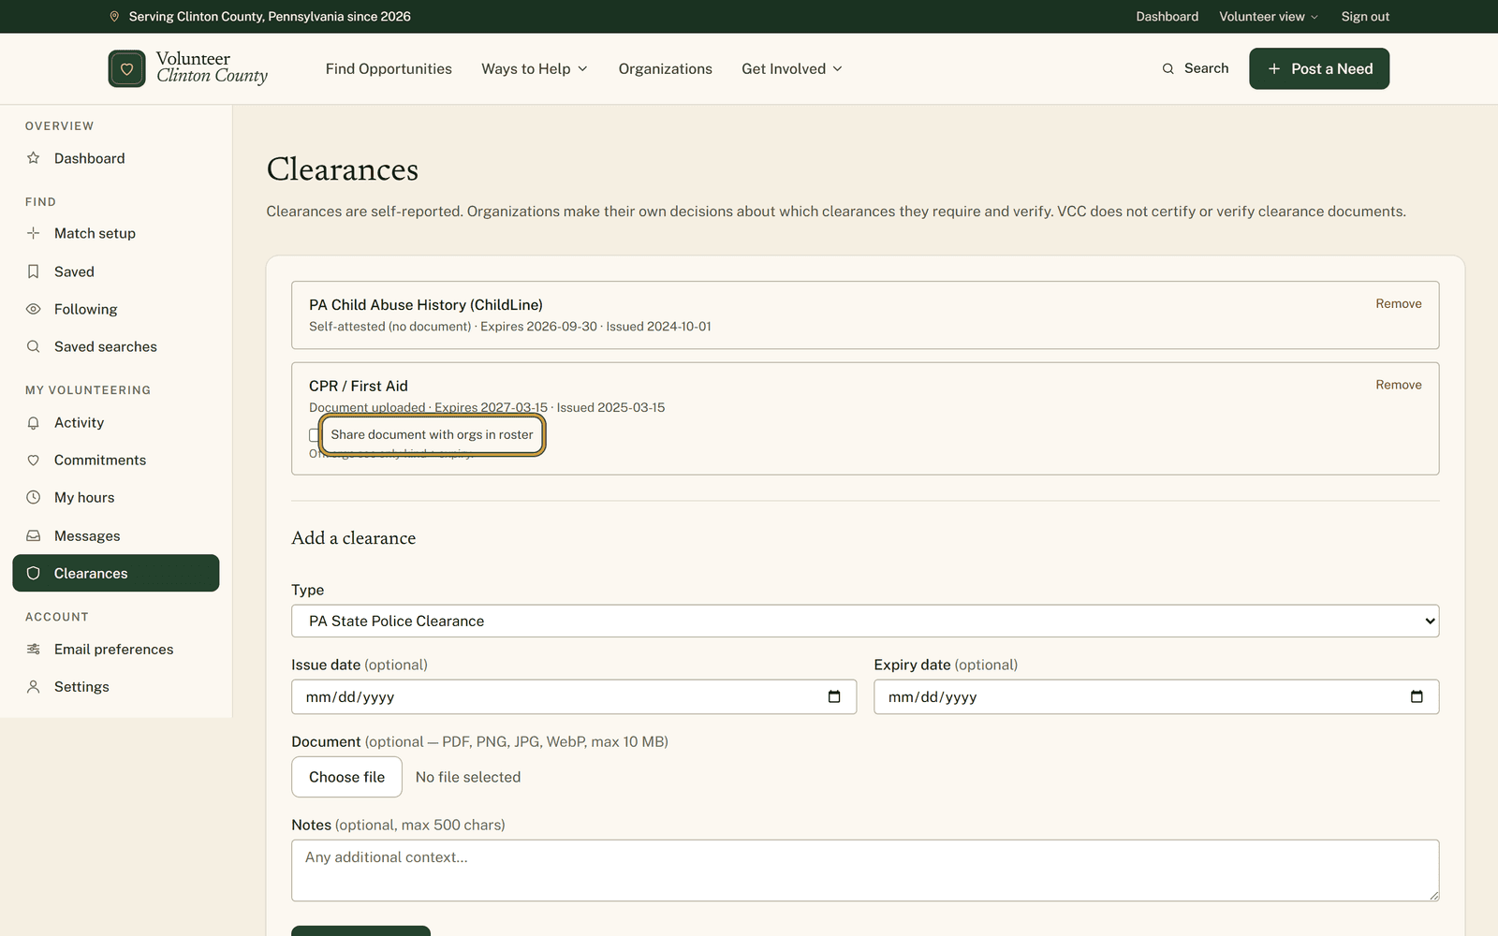This screenshot has height=936, width=1498.
Task: Open the Expiry date calendar picker icon
Action: (x=1417, y=696)
